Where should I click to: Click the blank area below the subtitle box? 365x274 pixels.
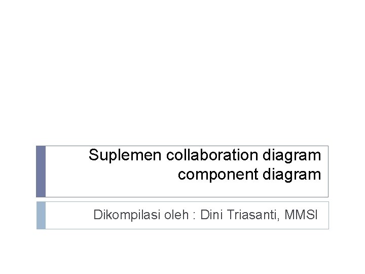coord(182,252)
